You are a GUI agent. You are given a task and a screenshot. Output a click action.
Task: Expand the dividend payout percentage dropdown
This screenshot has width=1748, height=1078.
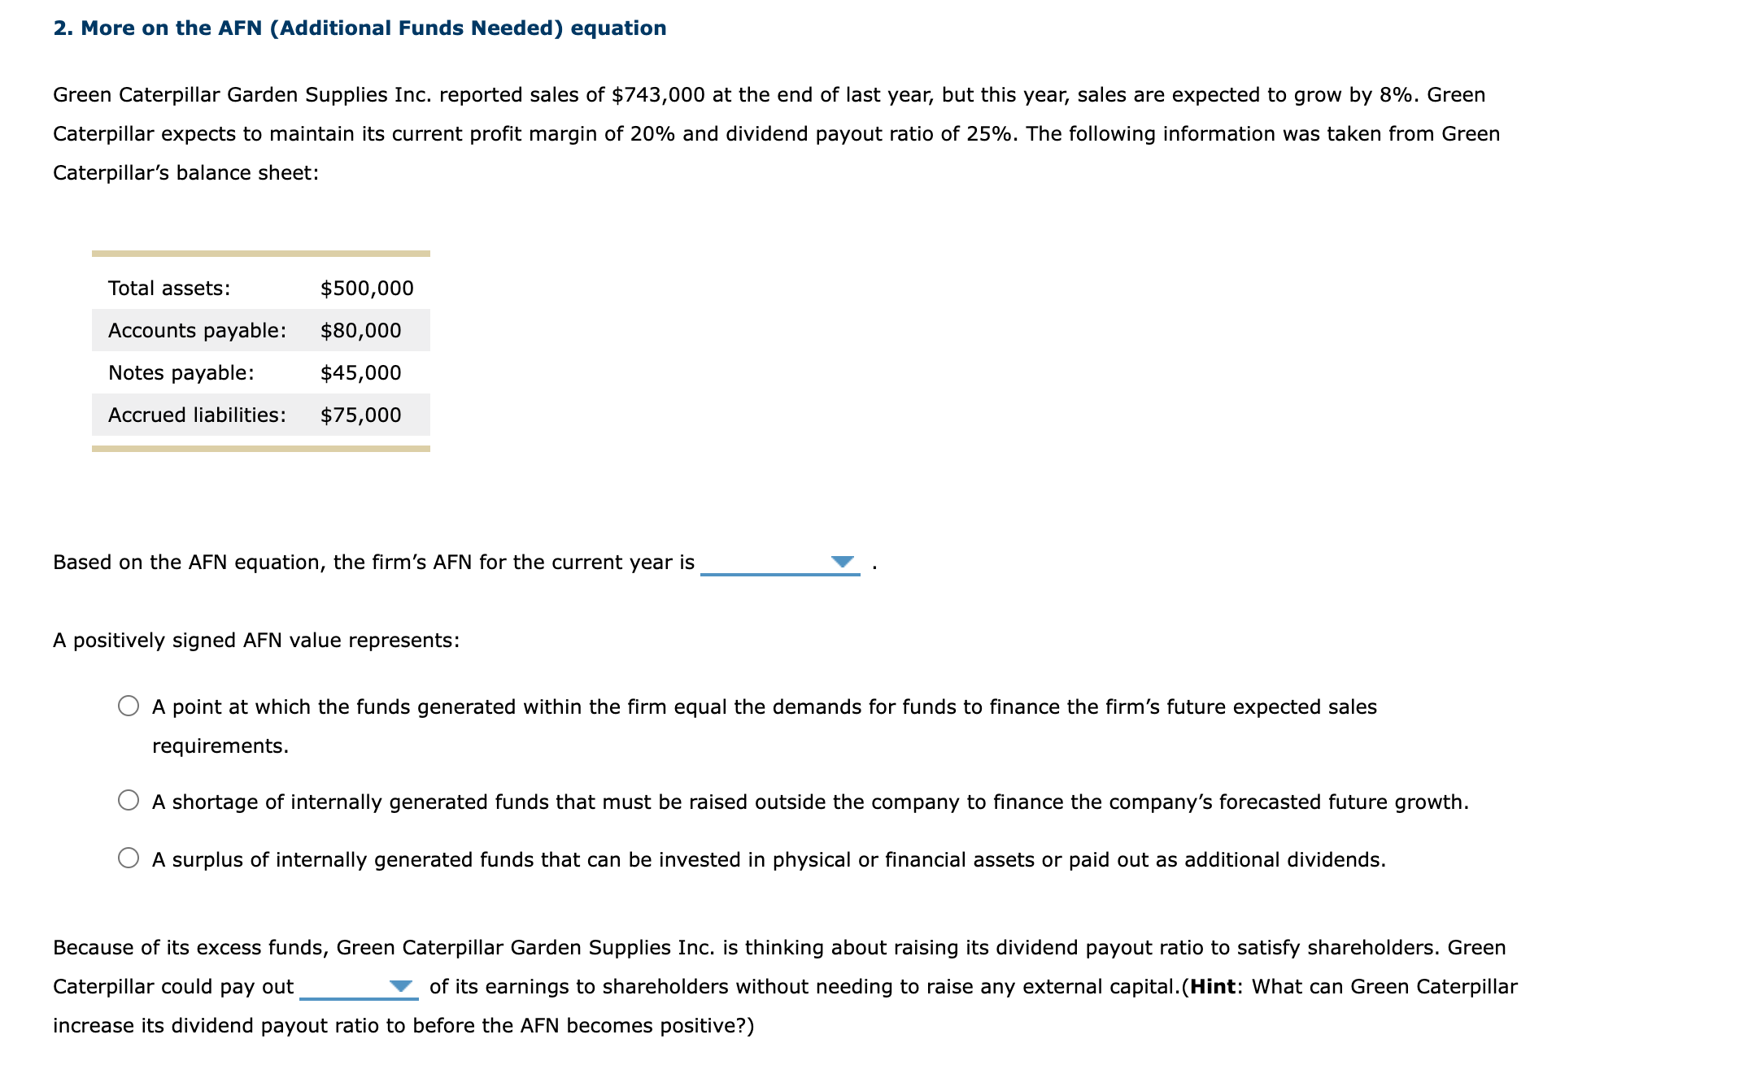(x=402, y=987)
